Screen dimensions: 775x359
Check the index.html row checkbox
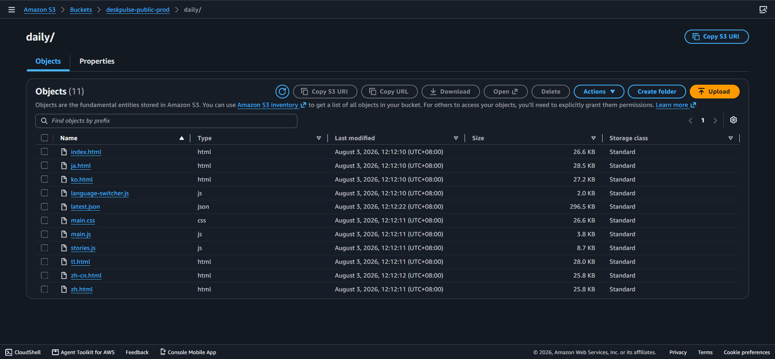click(x=45, y=152)
